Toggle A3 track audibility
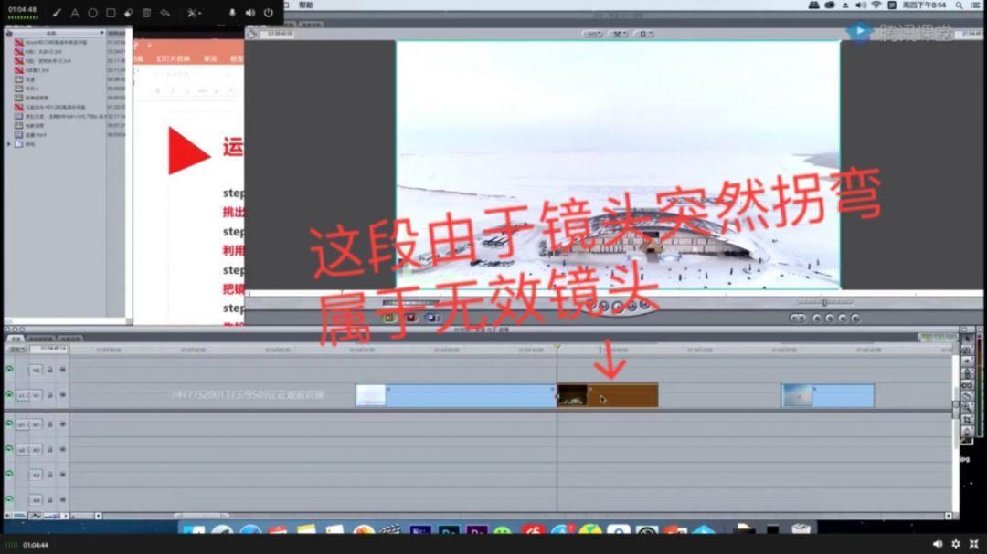987x554 pixels. [9, 475]
